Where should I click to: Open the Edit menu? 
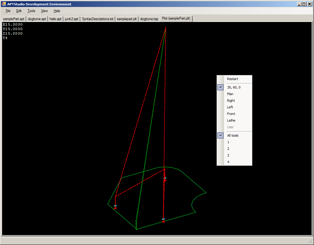[19, 11]
